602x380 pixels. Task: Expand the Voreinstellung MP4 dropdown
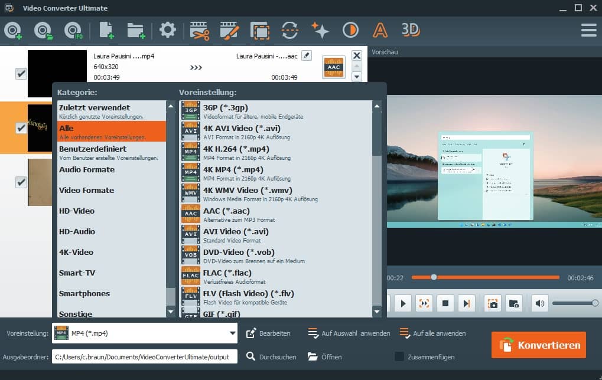pyautogui.click(x=232, y=333)
